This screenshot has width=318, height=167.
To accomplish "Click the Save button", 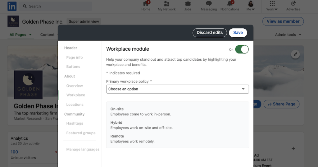I will click(238, 33).
